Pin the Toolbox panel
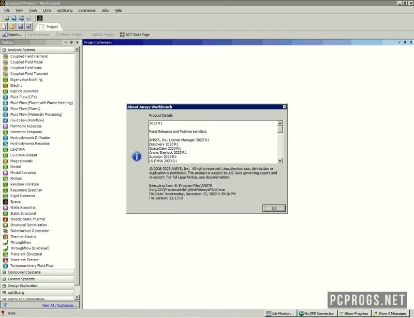 point(71,42)
